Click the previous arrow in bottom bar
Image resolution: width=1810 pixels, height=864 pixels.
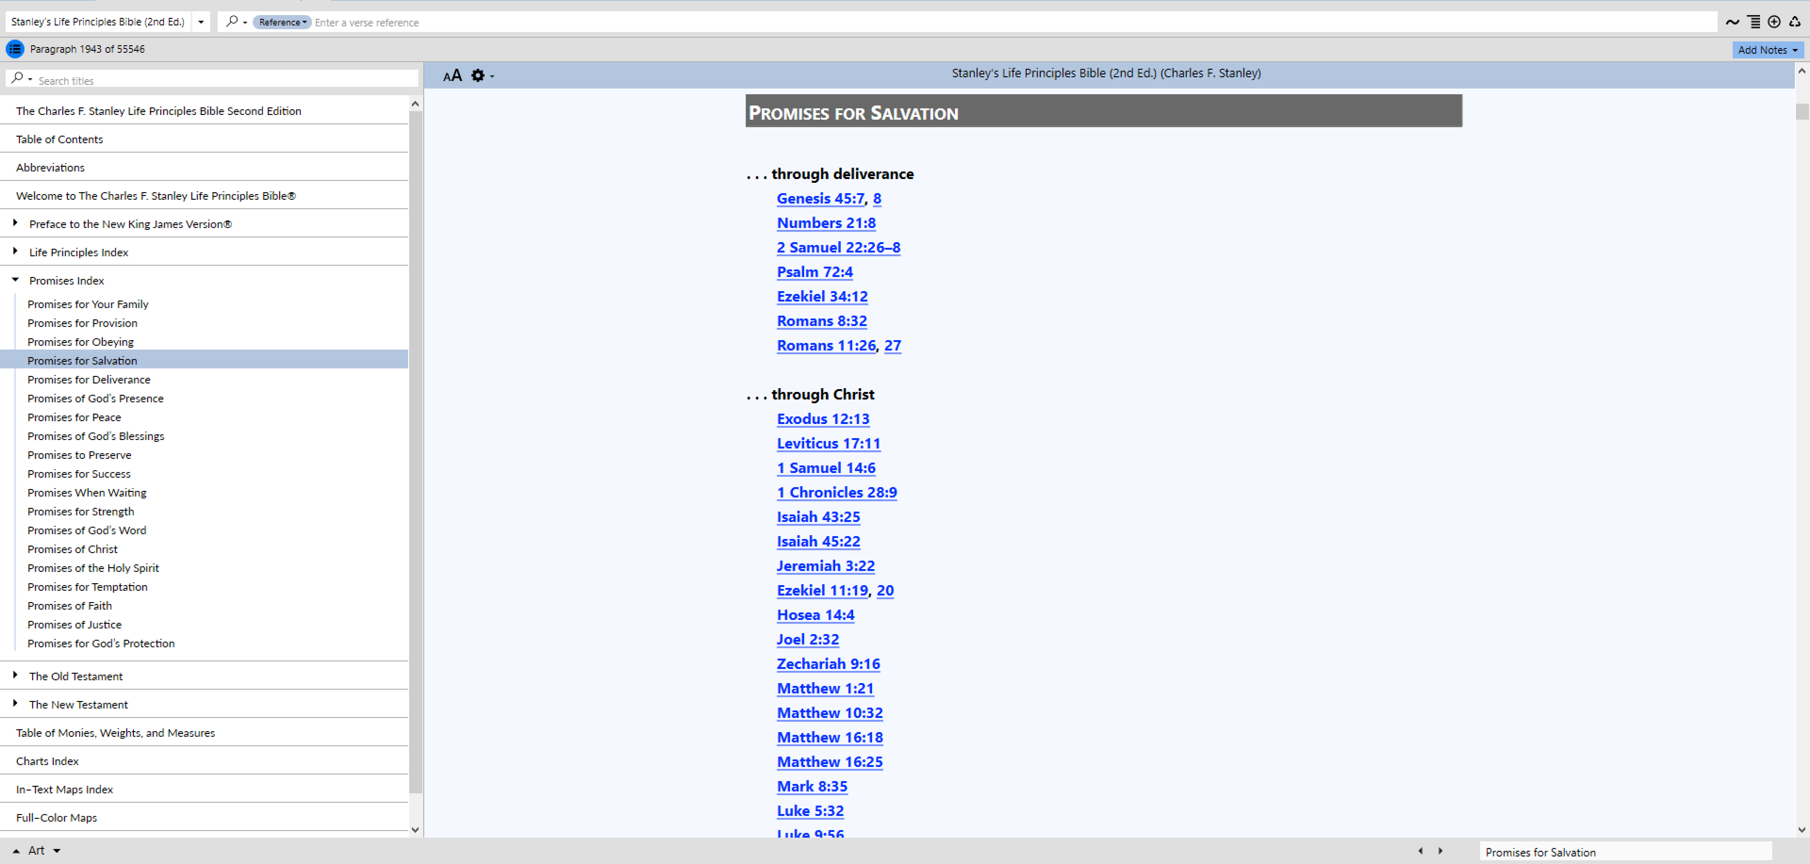(1420, 851)
